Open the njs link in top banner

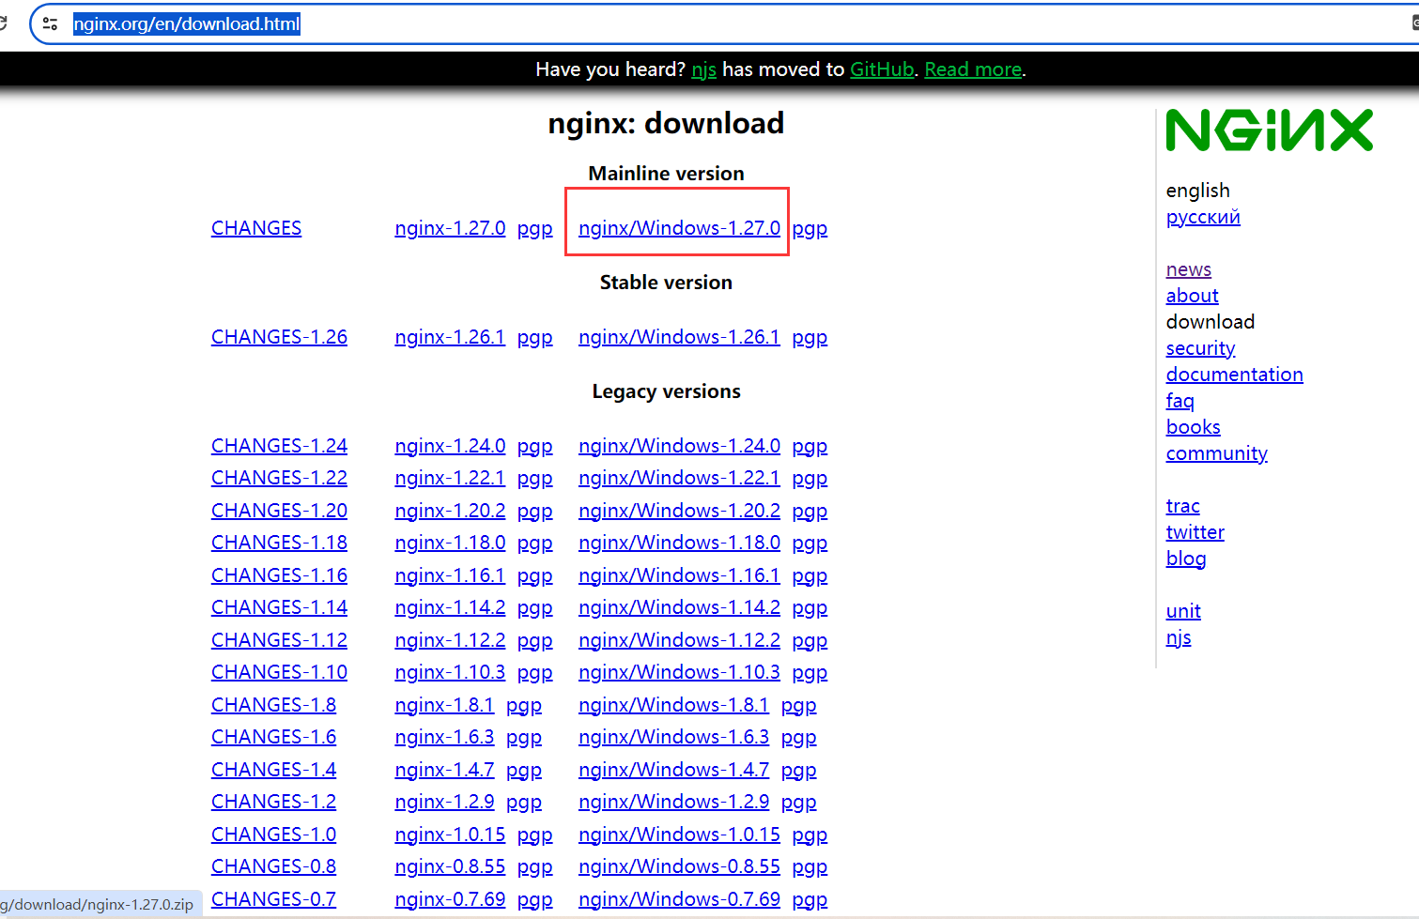tap(703, 69)
